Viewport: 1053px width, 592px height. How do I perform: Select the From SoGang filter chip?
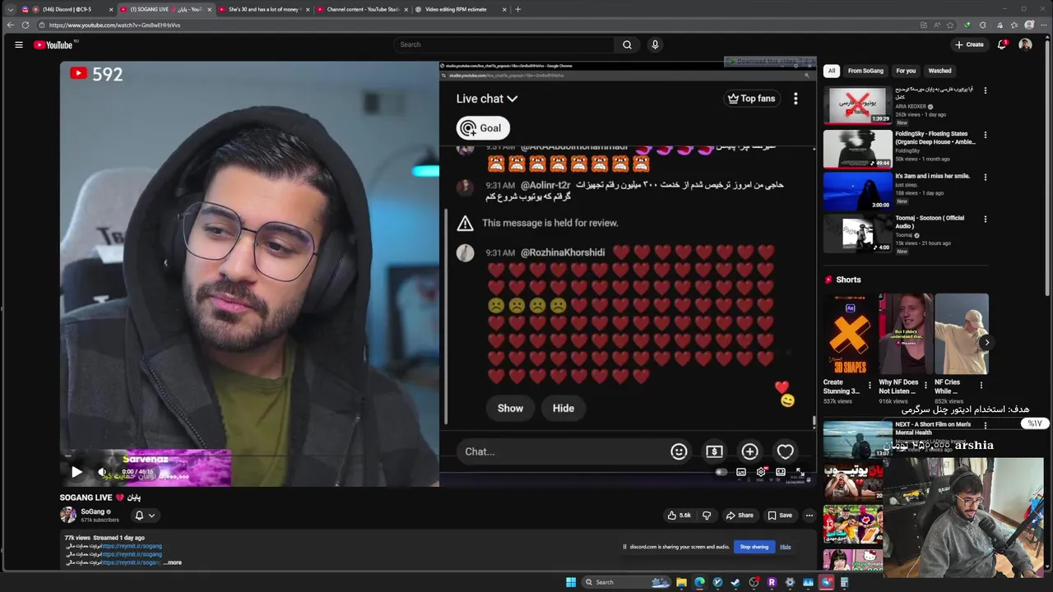coord(865,71)
